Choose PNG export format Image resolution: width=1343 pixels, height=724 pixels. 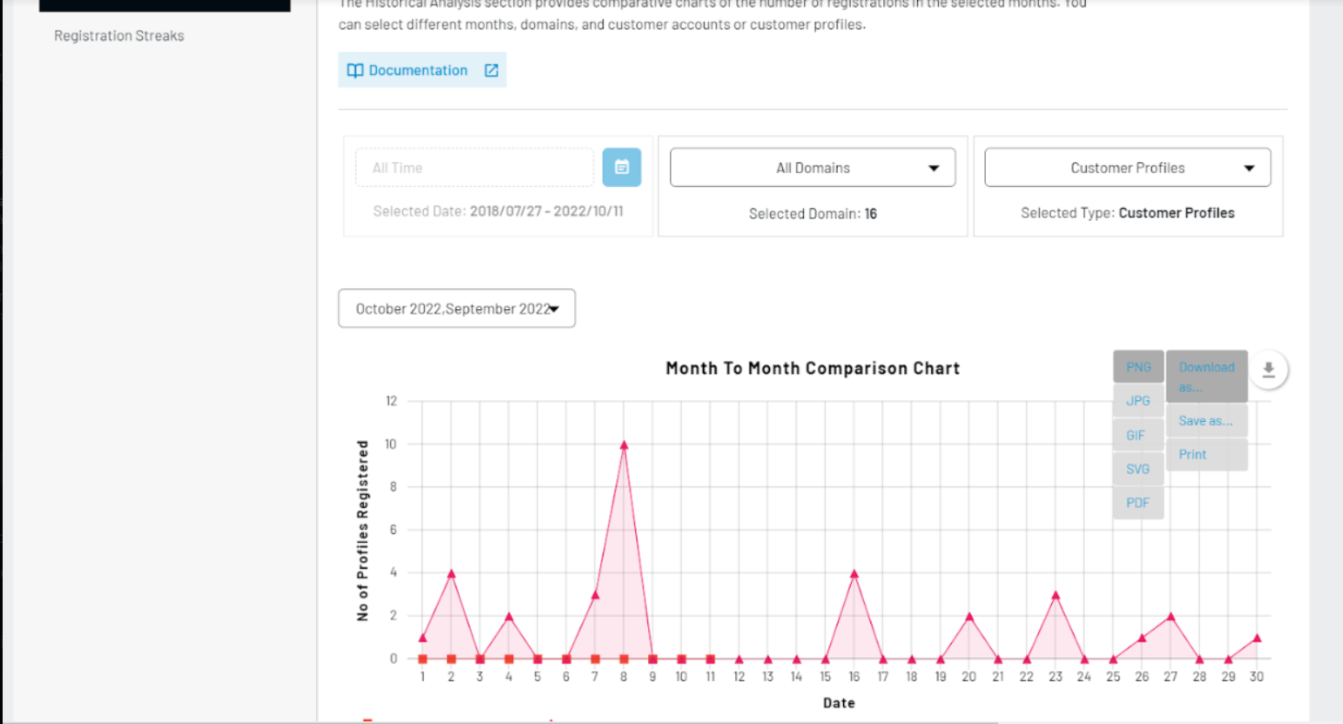(x=1137, y=367)
